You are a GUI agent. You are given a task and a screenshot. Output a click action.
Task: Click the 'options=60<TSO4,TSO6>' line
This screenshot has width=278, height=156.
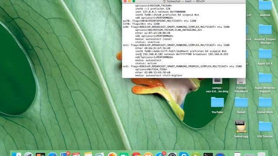151,69
